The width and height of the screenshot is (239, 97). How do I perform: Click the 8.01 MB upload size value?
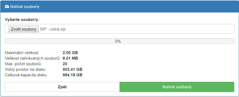[x=70, y=58]
